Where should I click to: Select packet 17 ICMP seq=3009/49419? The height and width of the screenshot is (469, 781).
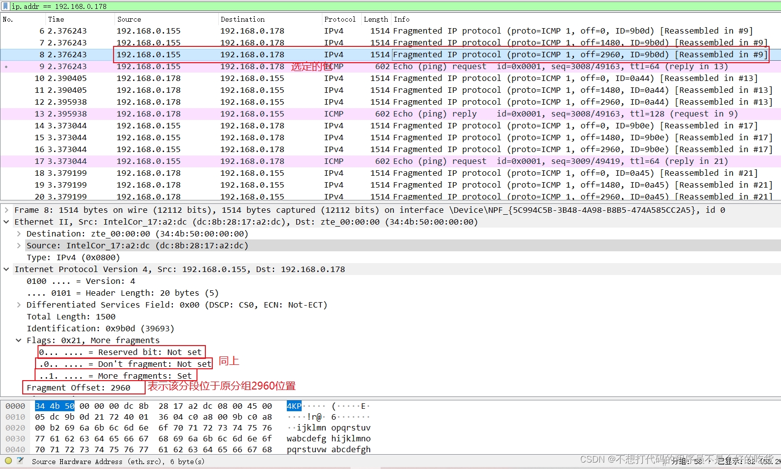point(390,161)
